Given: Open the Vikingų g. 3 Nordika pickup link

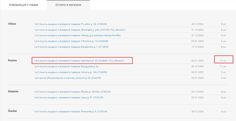Looking at the screenshot, I should [77, 36].
